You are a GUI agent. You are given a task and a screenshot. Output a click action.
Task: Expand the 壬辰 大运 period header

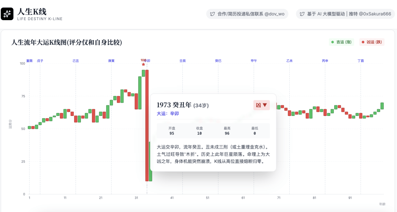point(182,60)
